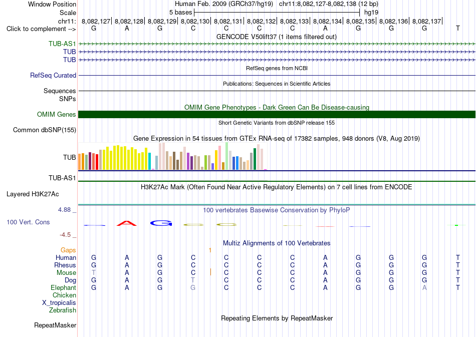Click 'Short Genetic Variants from dbSNP release 155'

click(277, 123)
